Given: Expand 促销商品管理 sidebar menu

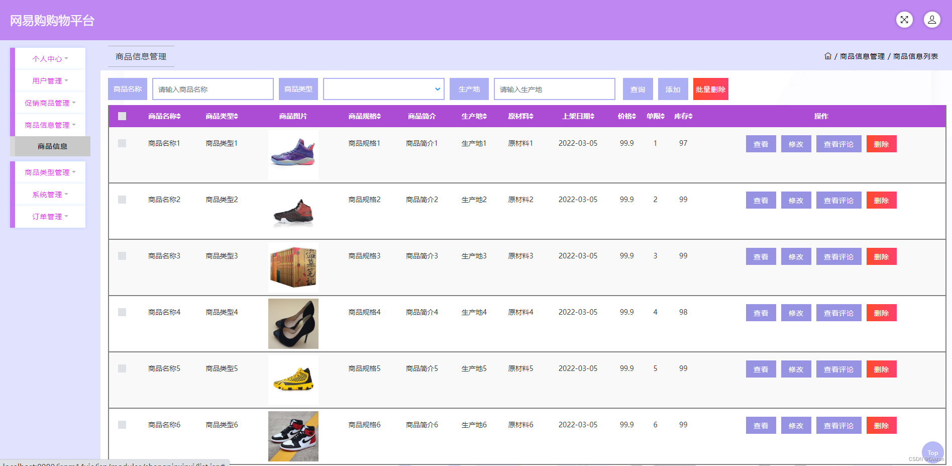Looking at the screenshot, I should pos(50,103).
